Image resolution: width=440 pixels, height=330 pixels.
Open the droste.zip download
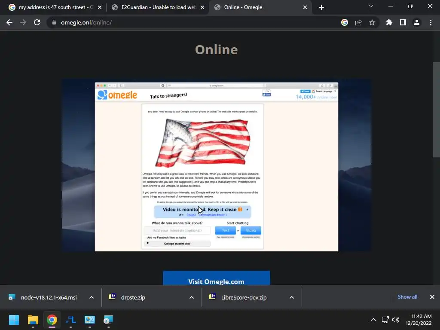(133, 297)
